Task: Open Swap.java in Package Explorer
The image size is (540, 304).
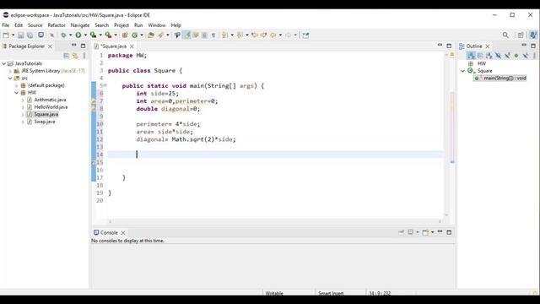Action: tap(45, 122)
